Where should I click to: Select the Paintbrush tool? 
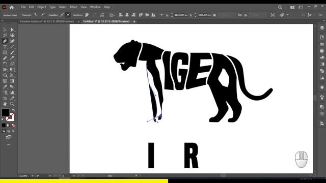coord(12,52)
